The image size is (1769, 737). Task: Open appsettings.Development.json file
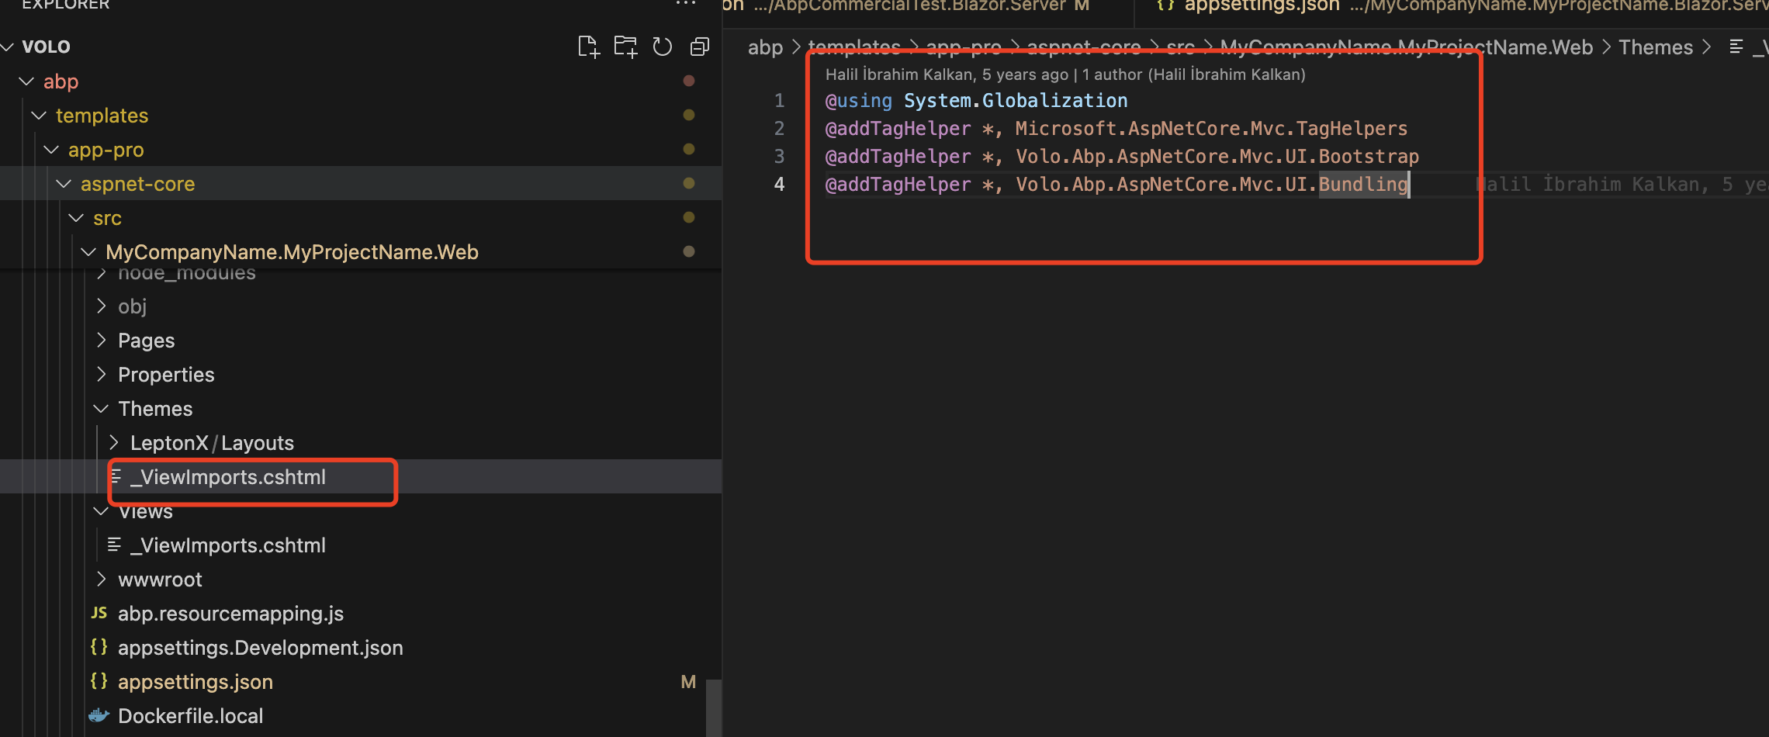coord(260,648)
